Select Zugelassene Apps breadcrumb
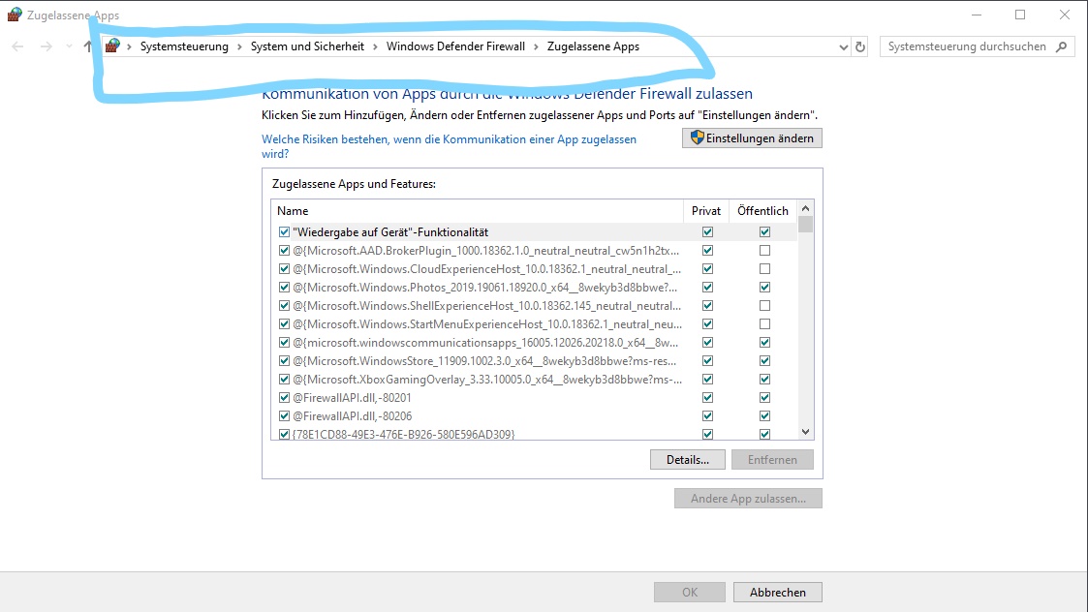Screen dimensions: 1088x612 coord(593,46)
